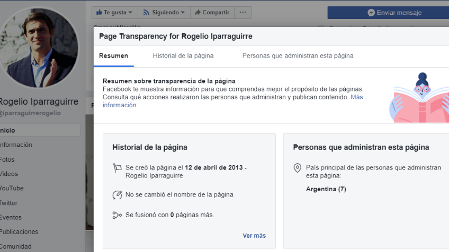Click the feed icon beside Siguiendo
The width and height of the screenshot is (449, 252).
(146, 13)
